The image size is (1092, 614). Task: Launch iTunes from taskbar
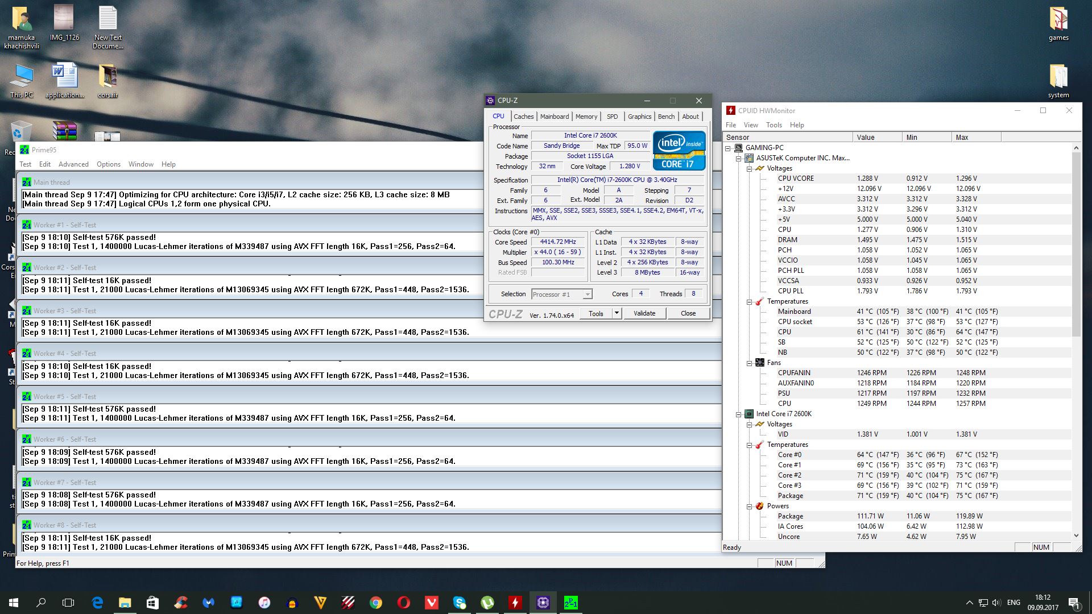(x=264, y=603)
